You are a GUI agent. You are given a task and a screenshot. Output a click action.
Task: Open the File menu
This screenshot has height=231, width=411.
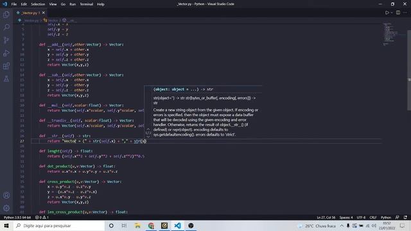pyautogui.click(x=14, y=4)
